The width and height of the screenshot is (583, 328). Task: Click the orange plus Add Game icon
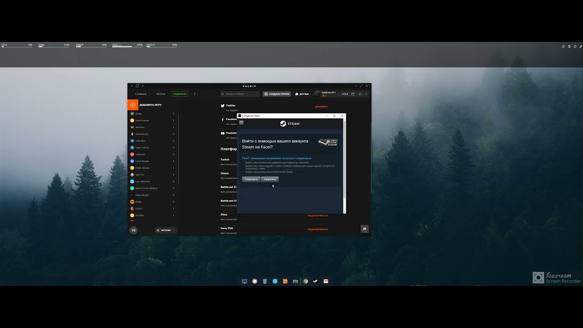pos(133,105)
